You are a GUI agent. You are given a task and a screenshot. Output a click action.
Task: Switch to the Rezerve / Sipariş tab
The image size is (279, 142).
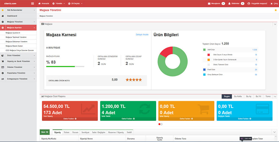[116, 132]
